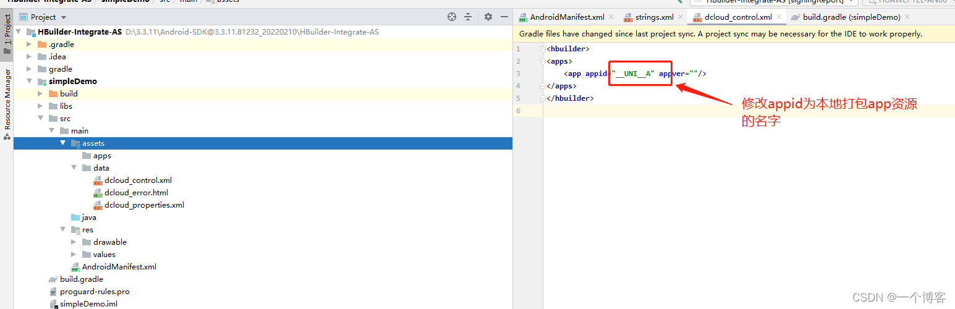955x309 pixels.
Task: Click the appver attribute in line 3
Action: point(673,74)
